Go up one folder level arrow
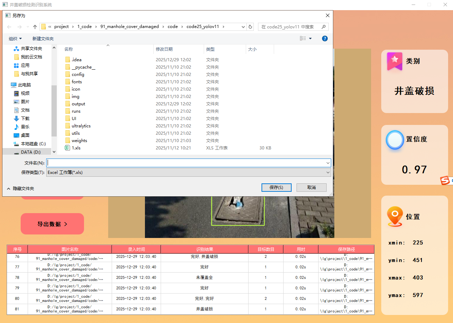The height and width of the screenshot is (323, 453). point(35,27)
